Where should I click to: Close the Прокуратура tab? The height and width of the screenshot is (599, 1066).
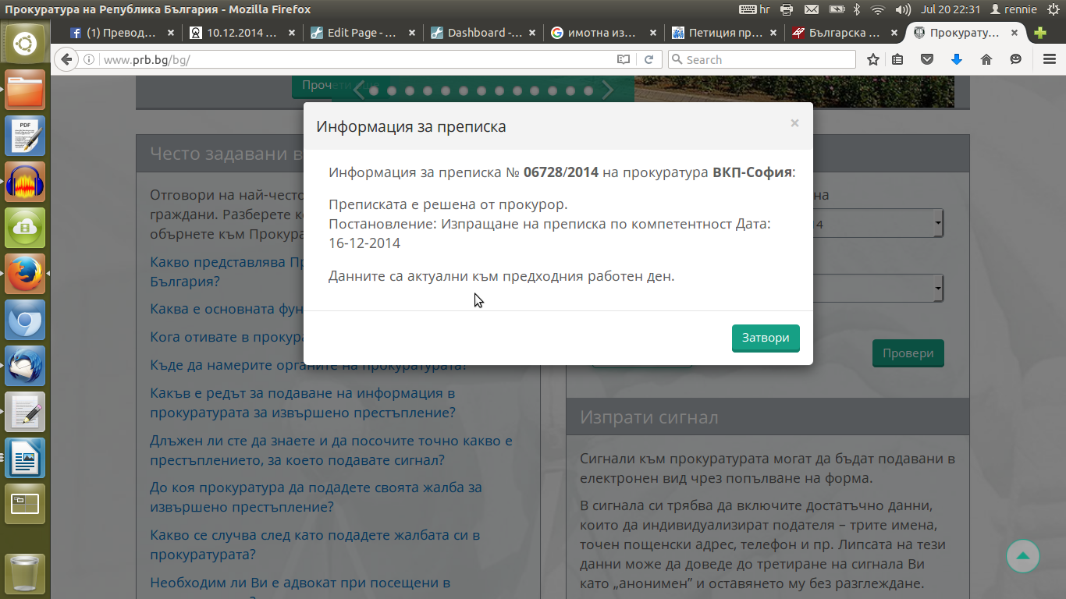1014,33
